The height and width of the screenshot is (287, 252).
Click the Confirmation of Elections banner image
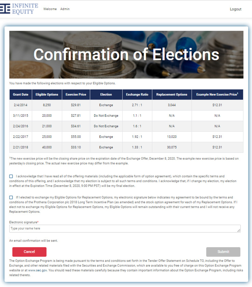tap(126, 55)
